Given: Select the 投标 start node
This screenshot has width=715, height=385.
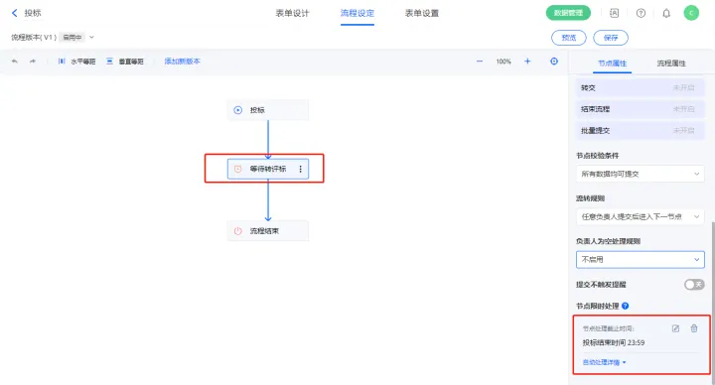Looking at the screenshot, I should (x=268, y=110).
